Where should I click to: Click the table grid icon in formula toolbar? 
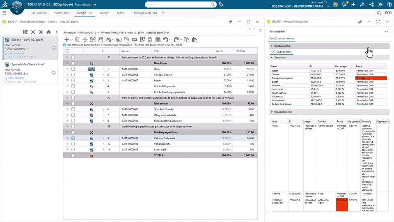tap(158, 40)
